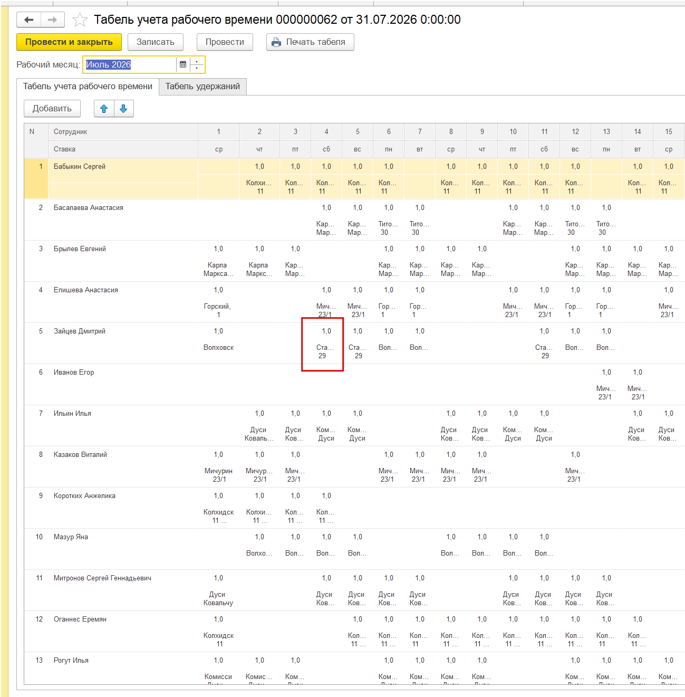Click the day 14 column header
The image size is (685, 697).
point(638,132)
